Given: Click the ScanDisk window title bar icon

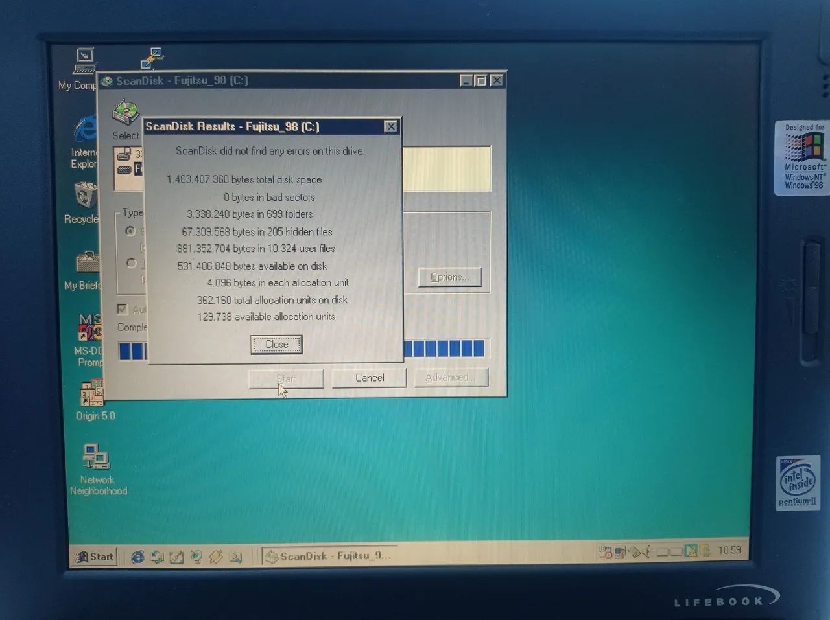Looking at the screenshot, I should (107, 81).
